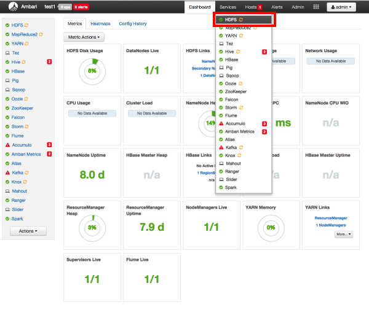Click Oozie restart icon in sidebar
Image resolution: width=369 pixels, height=310 pixels.
coord(26,99)
